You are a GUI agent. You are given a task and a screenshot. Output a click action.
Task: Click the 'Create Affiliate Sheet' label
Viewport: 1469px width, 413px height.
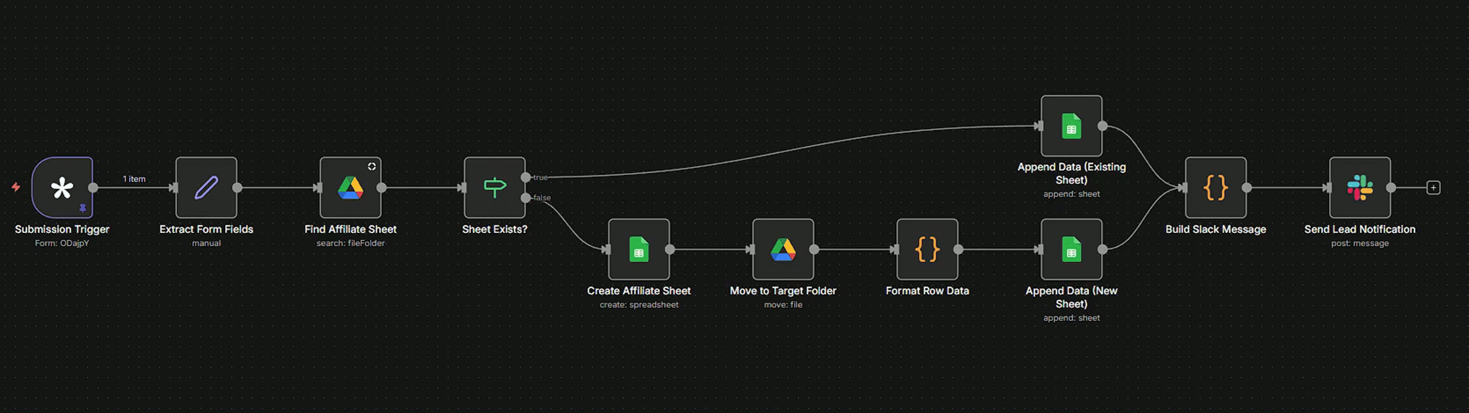click(639, 291)
